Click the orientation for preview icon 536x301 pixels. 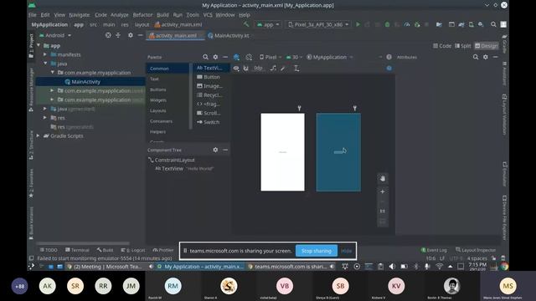pos(249,57)
